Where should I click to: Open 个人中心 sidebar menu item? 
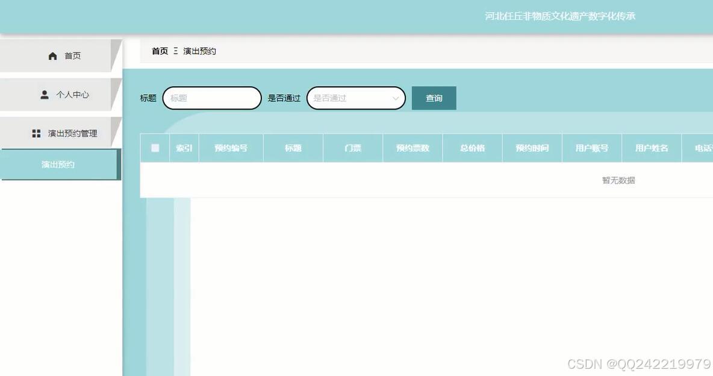tap(60, 94)
